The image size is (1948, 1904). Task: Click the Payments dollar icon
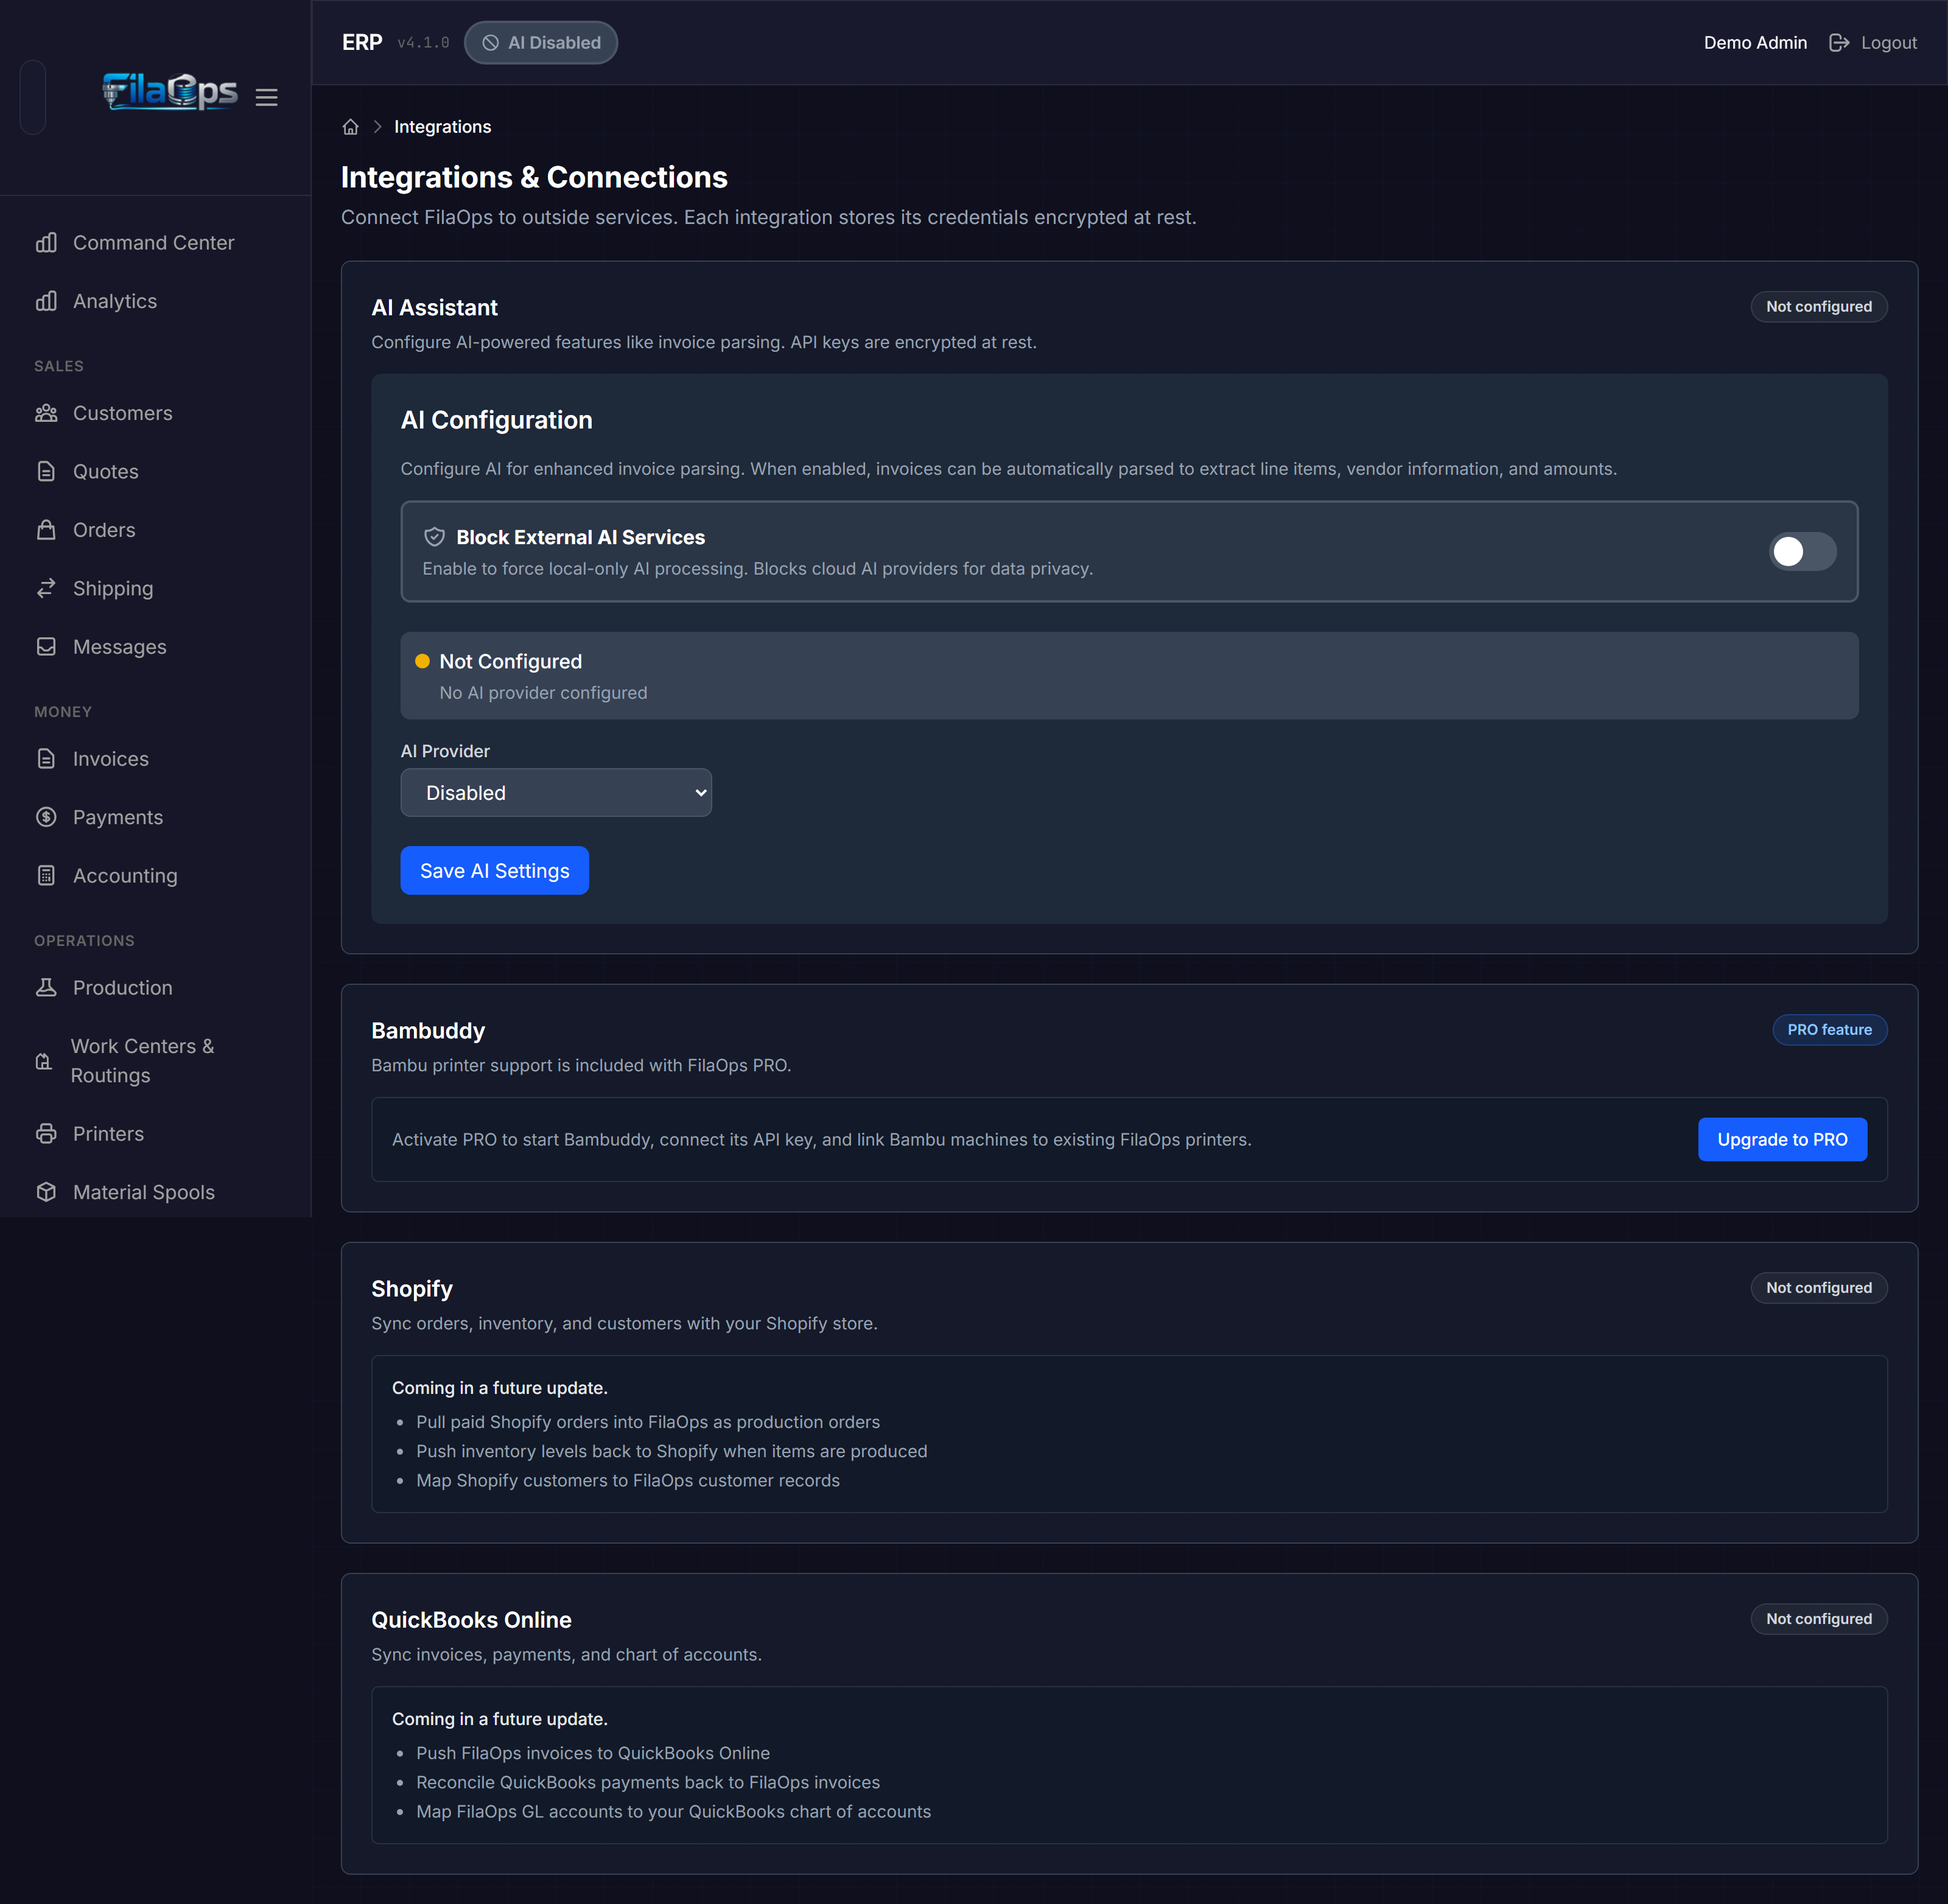pyautogui.click(x=46, y=817)
